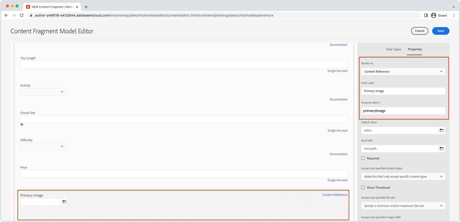
Task: Check the Show Thumbnail option
Action: [x=363, y=187]
